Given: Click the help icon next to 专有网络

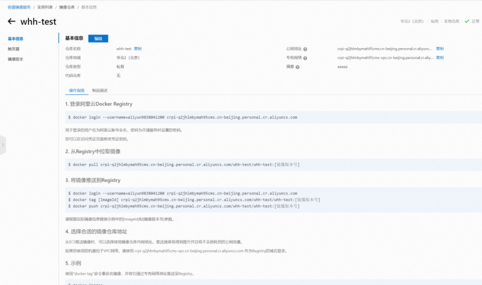Looking at the screenshot, I should pyautogui.click(x=305, y=58).
